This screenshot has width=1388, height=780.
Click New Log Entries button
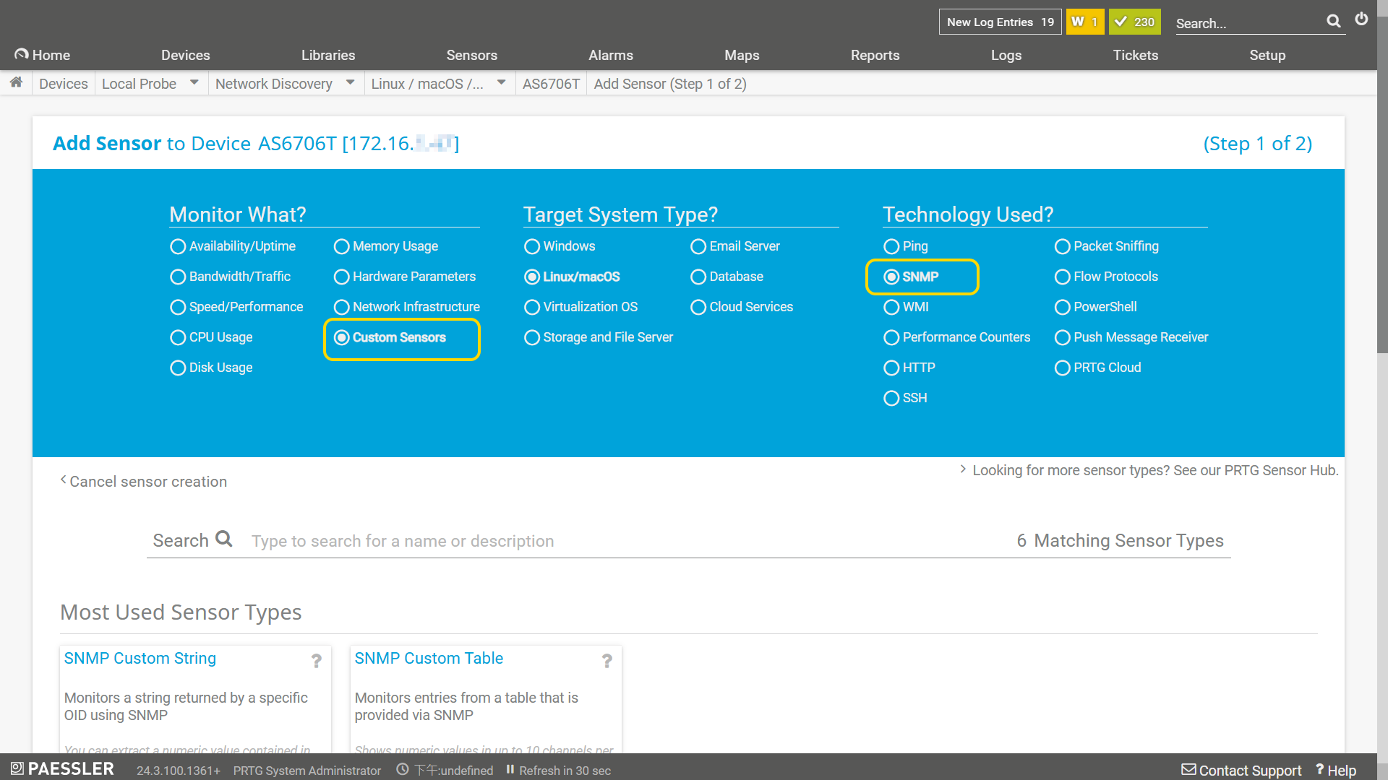(1000, 22)
